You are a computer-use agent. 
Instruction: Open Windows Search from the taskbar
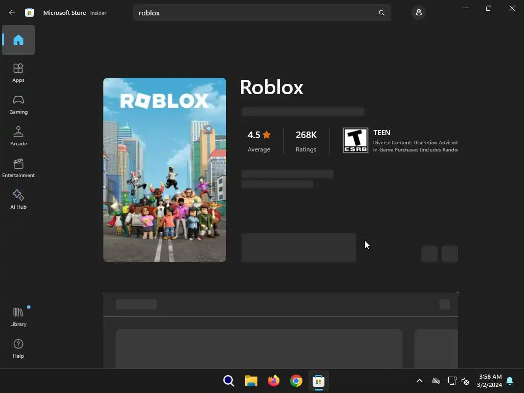point(229,381)
